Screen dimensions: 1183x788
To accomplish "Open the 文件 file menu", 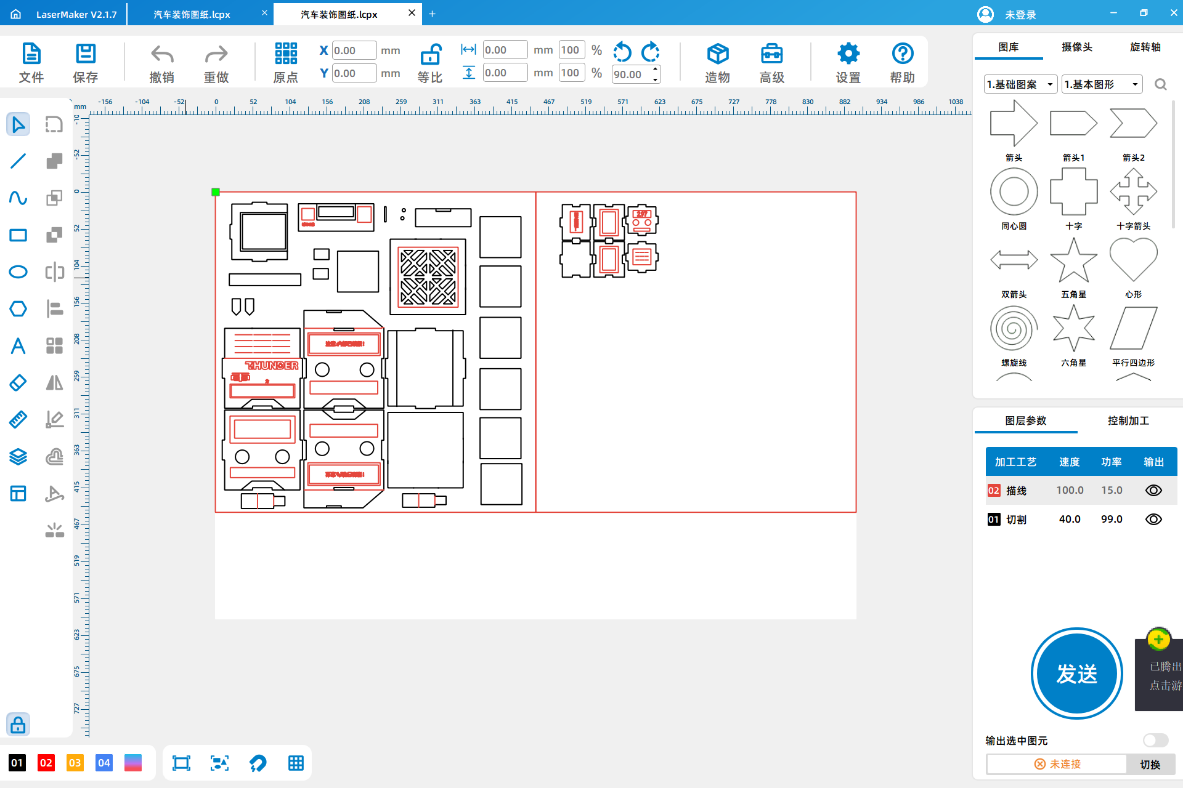I will click(31, 62).
